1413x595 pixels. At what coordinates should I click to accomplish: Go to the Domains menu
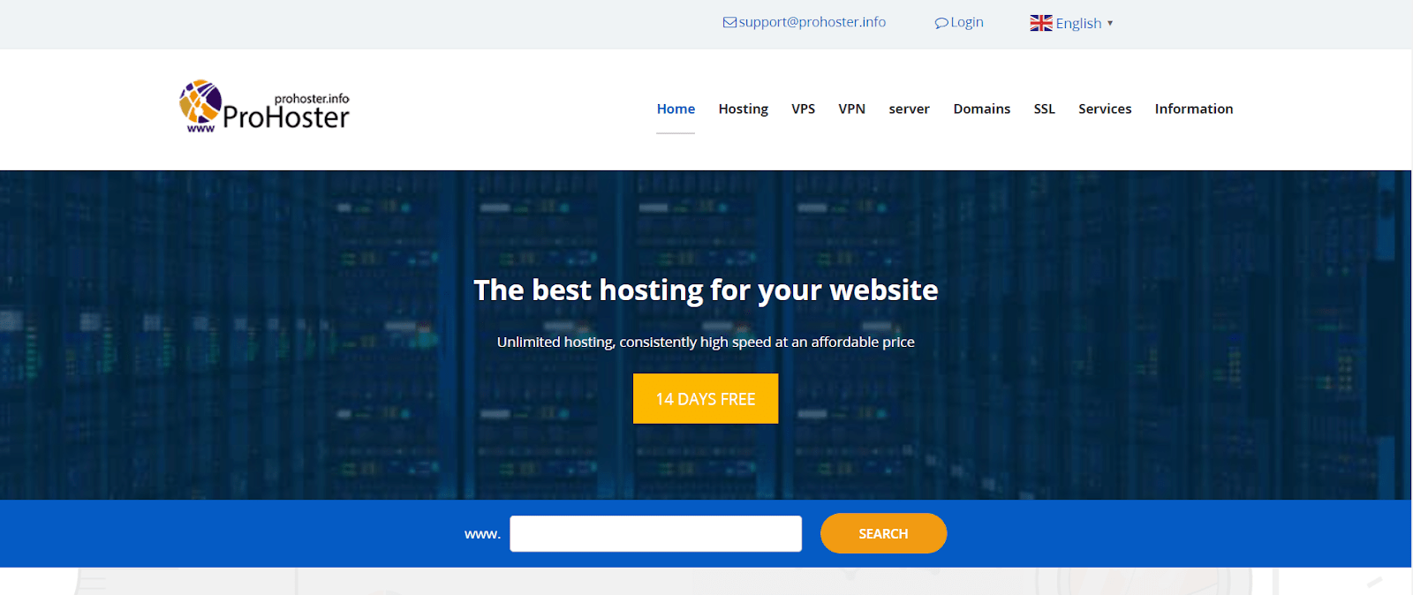click(981, 109)
